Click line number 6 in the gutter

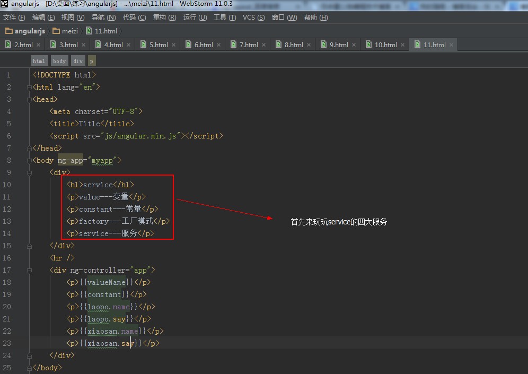click(x=8, y=136)
